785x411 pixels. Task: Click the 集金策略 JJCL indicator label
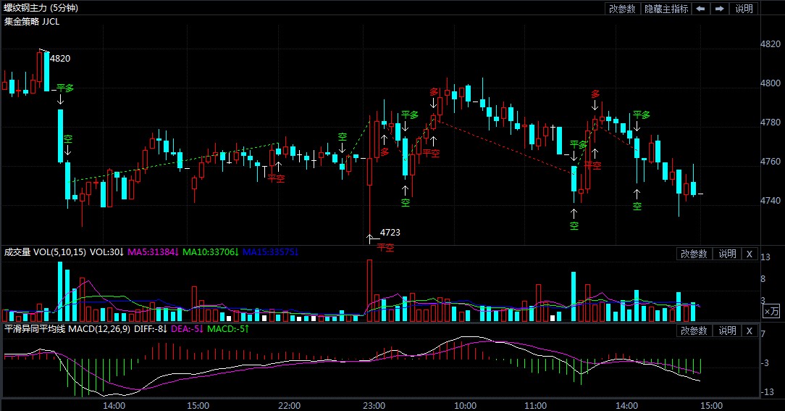32,22
